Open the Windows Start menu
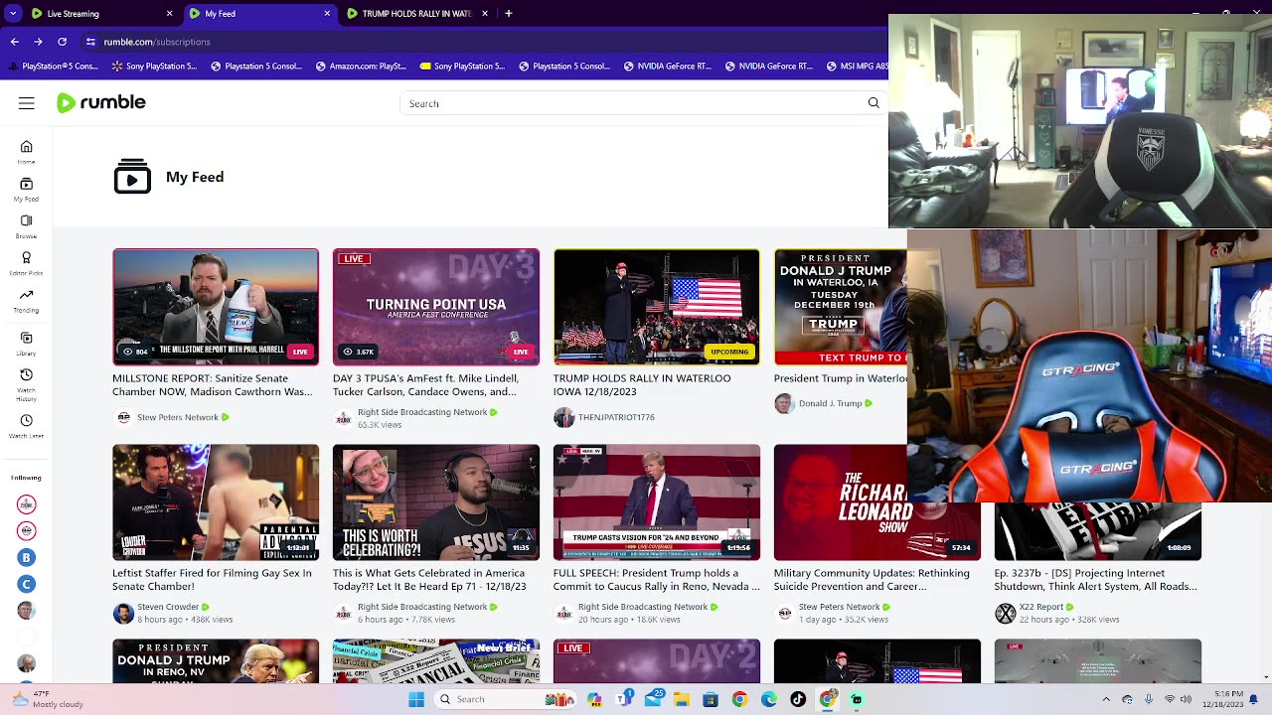Screen dimensions: 1272x715 click(x=416, y=699)
